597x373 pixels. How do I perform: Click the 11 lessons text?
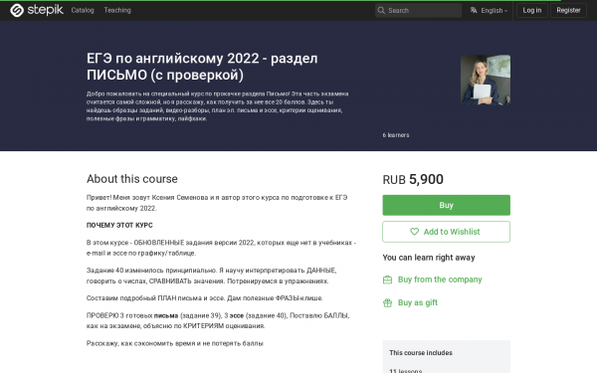[x=406, y=370]
